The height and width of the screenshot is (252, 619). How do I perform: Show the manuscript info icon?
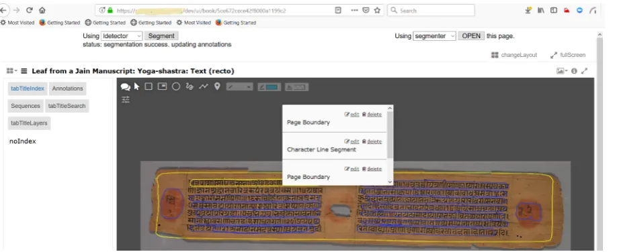(x=574, y=71)
